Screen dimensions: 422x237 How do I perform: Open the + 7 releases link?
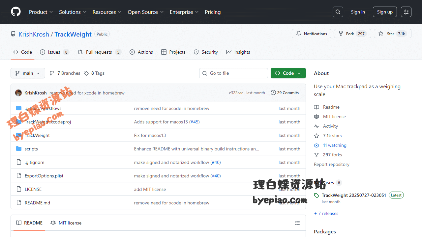[326, 213]
